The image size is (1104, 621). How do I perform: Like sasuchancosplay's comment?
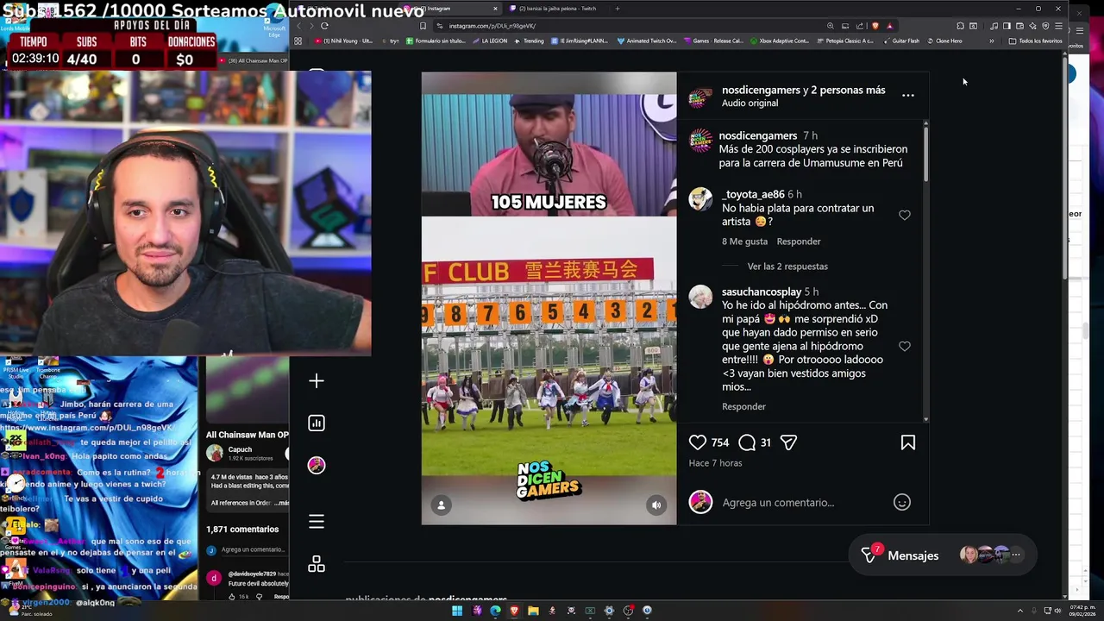[905, 346]
